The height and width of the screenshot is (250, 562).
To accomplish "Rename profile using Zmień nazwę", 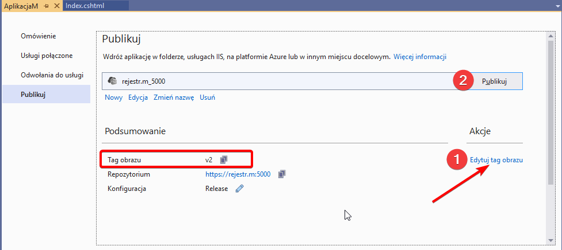I will pyautogui.click(x=174, y=97).
